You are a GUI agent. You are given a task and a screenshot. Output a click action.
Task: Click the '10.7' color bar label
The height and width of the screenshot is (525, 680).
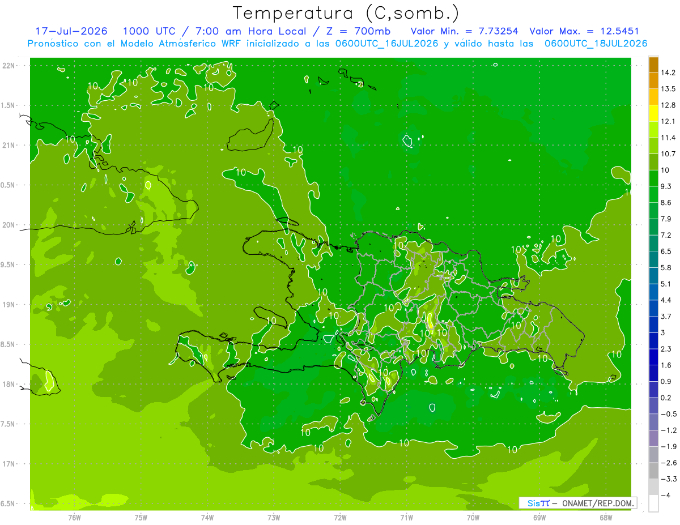pos(668,154)
